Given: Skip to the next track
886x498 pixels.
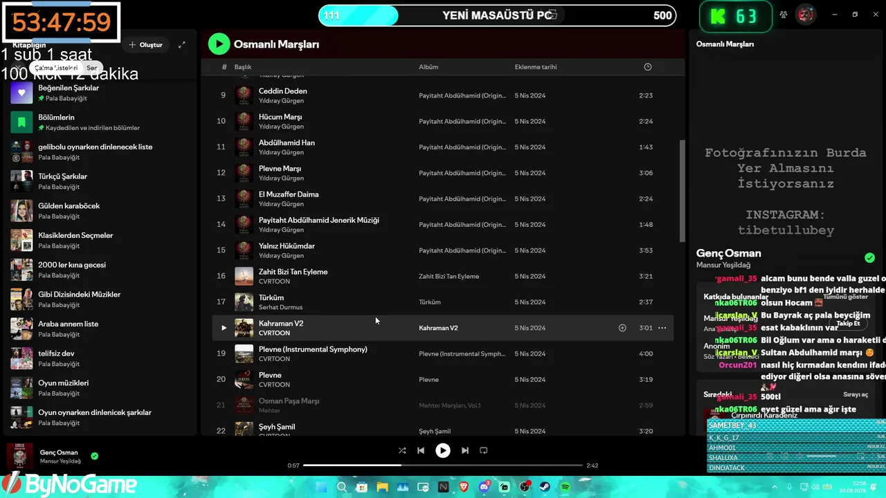Looking at the screenshot, I should pyautogui.click(x=465, y=450).
